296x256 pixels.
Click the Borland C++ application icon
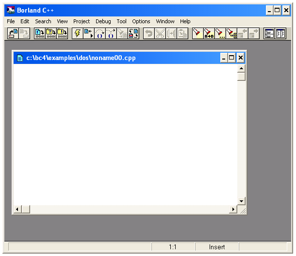coord(11,10)
